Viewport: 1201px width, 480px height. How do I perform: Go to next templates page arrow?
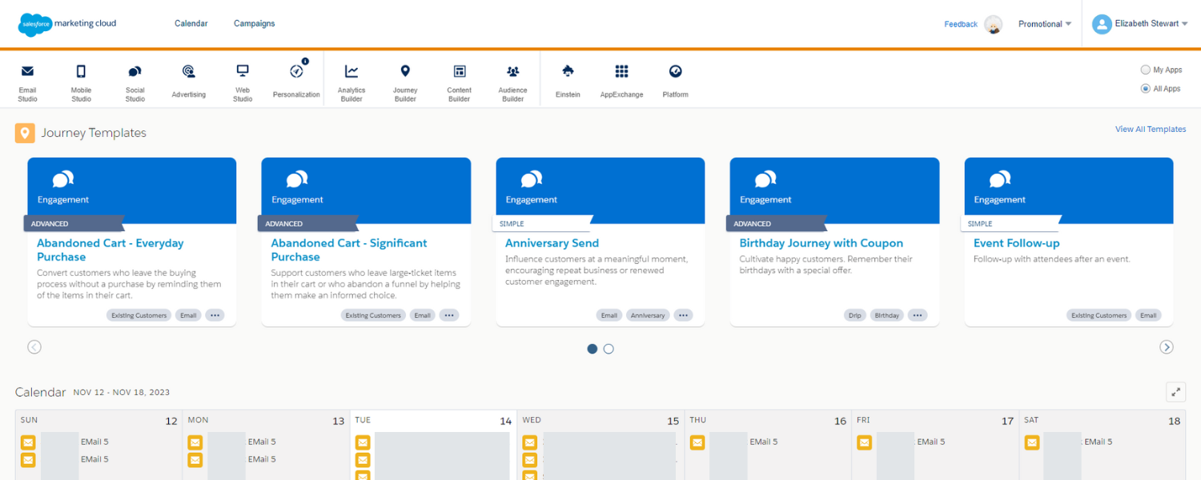1167,347
